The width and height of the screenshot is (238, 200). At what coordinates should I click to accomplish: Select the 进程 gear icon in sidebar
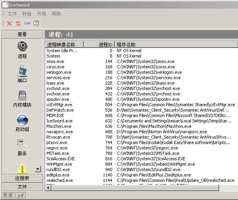click(x=22, y=46)
